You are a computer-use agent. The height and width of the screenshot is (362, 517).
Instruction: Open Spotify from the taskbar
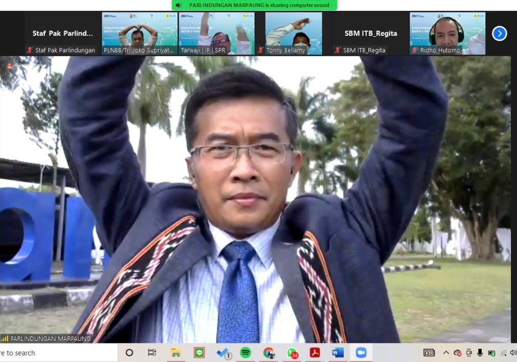[245, 353]
